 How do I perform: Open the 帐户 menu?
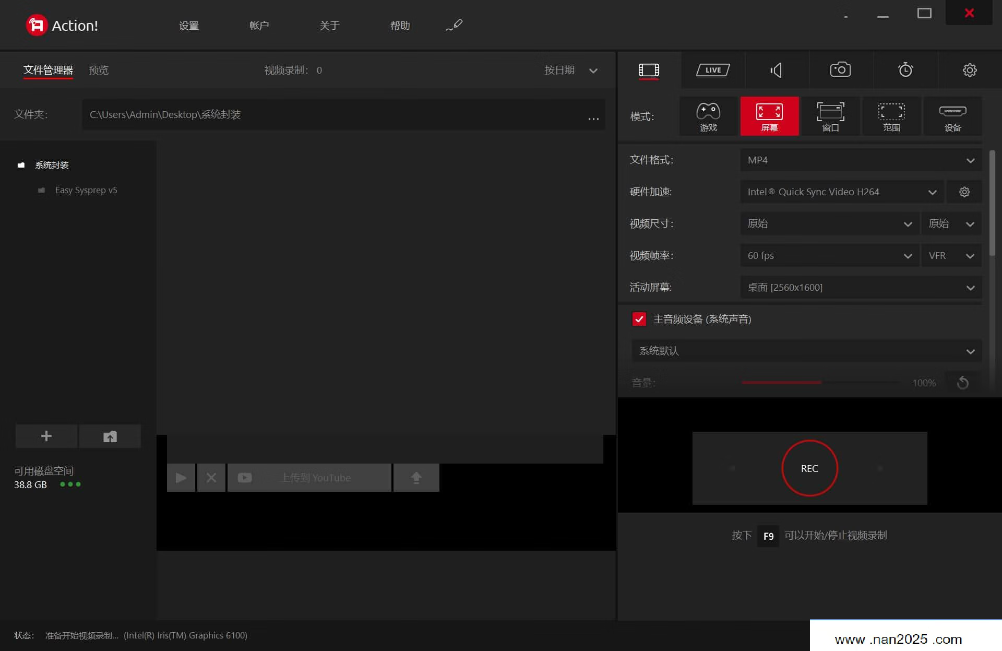click(x=259, y=26)
